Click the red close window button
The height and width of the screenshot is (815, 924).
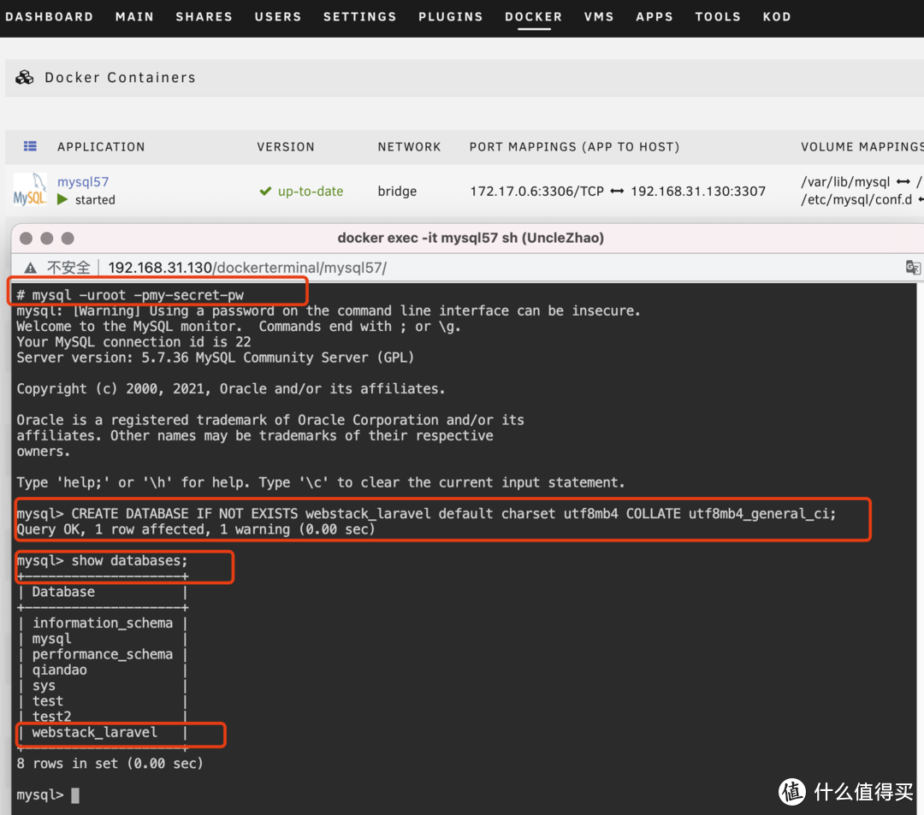tap(27, 239)
